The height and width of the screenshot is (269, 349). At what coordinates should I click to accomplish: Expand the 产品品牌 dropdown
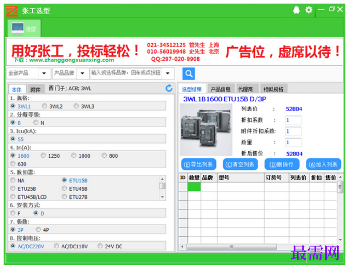coord(82,73)
